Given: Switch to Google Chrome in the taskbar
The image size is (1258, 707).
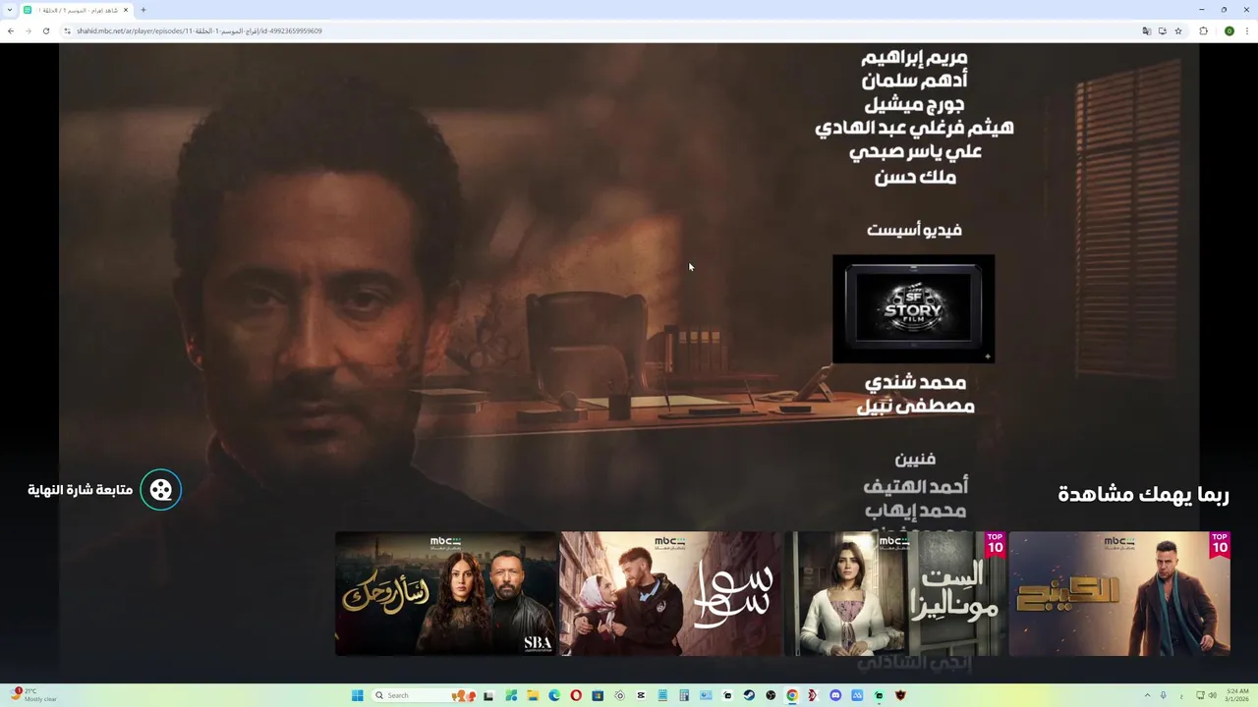Looking at the screenshot, I should click(x=792, y=695).
